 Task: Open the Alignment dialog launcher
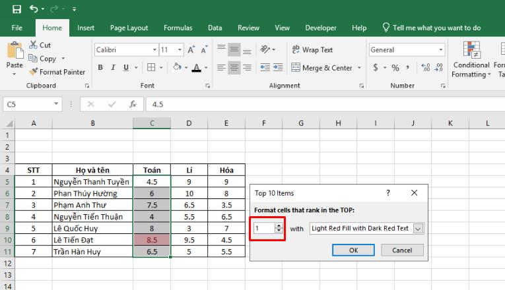click(x=362, y=86)
